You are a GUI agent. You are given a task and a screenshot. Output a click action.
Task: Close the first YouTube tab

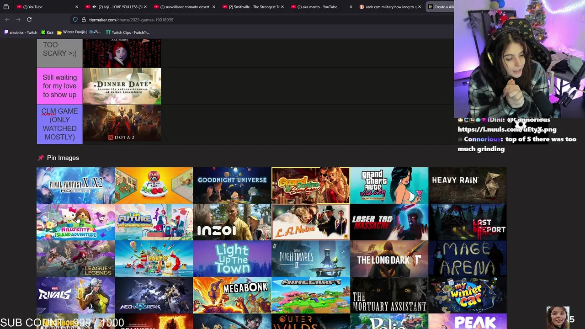pyautogui.click(x=76, y=7)
